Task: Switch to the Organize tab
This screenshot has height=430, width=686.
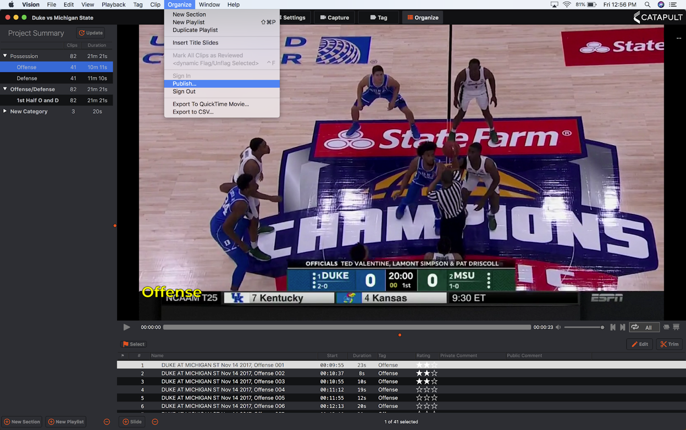Action: click(423, 18)
